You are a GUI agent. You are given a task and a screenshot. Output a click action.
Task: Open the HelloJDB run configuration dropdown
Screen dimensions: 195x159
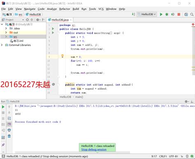(147, 14)
